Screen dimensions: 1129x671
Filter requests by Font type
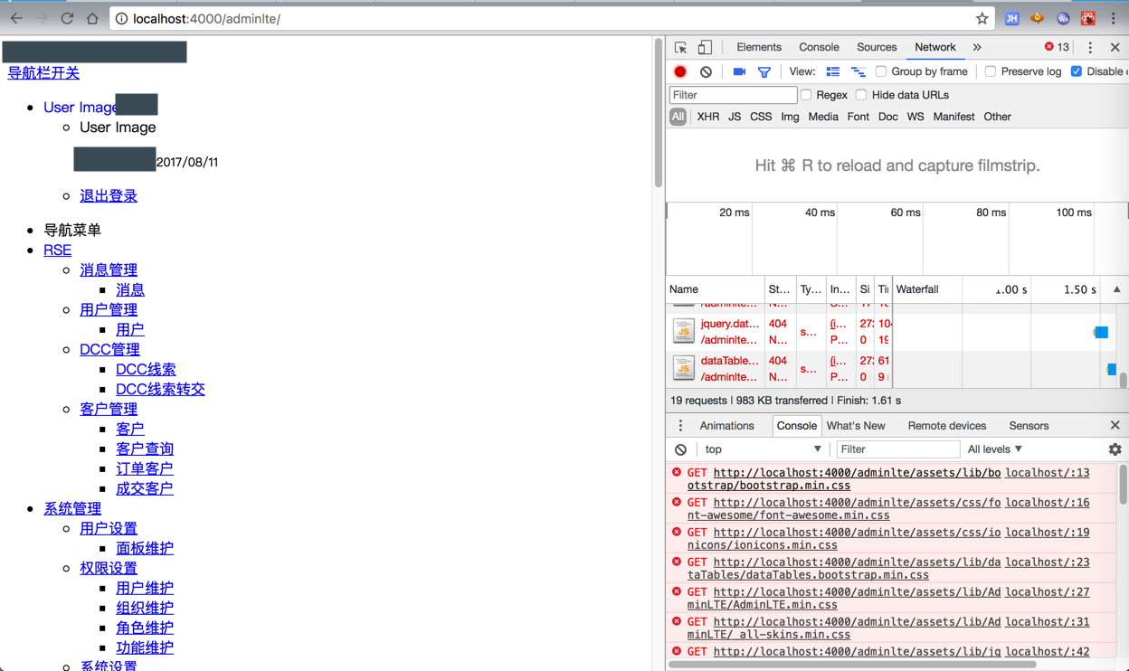pyautogui.click(x=858, y=117)
